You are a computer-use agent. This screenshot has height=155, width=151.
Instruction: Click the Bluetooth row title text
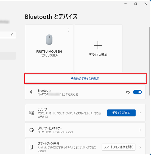pyautogui.click(x=44, y=91)
